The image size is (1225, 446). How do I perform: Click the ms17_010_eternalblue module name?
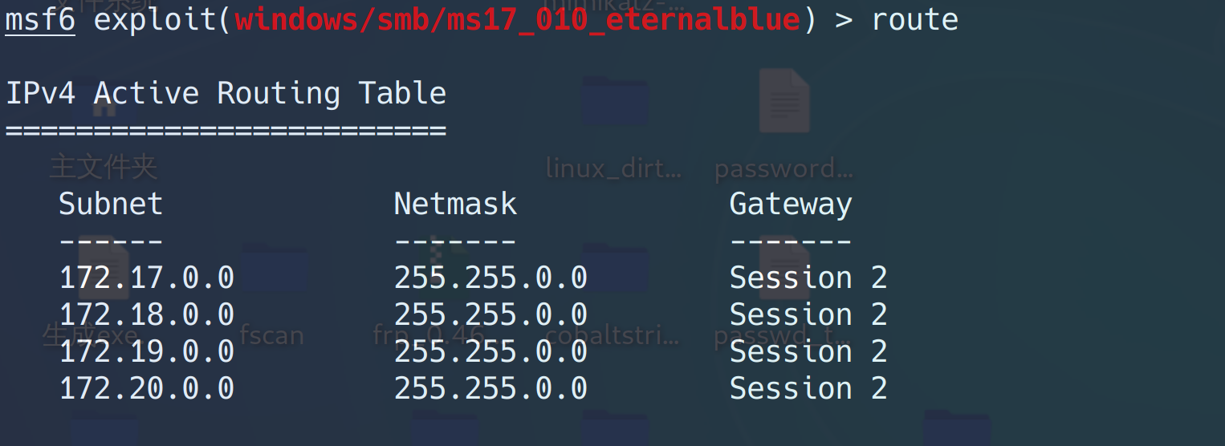[x=518, y=20]
